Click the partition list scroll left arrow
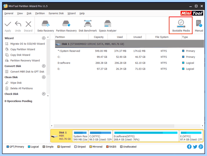The height and width of the screenshot is (156, 207). tap(52, 126)
